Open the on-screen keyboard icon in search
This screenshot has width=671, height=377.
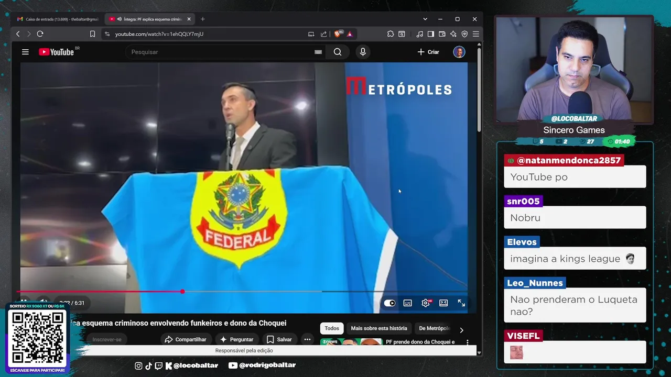click(318, 52)
